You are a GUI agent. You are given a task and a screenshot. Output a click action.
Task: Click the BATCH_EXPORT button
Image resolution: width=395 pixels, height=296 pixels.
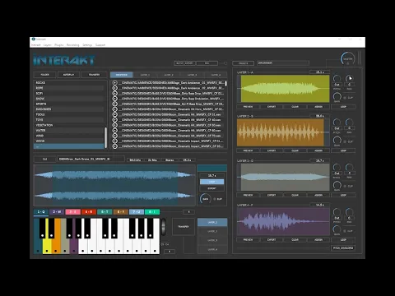(x=185, y=63)
